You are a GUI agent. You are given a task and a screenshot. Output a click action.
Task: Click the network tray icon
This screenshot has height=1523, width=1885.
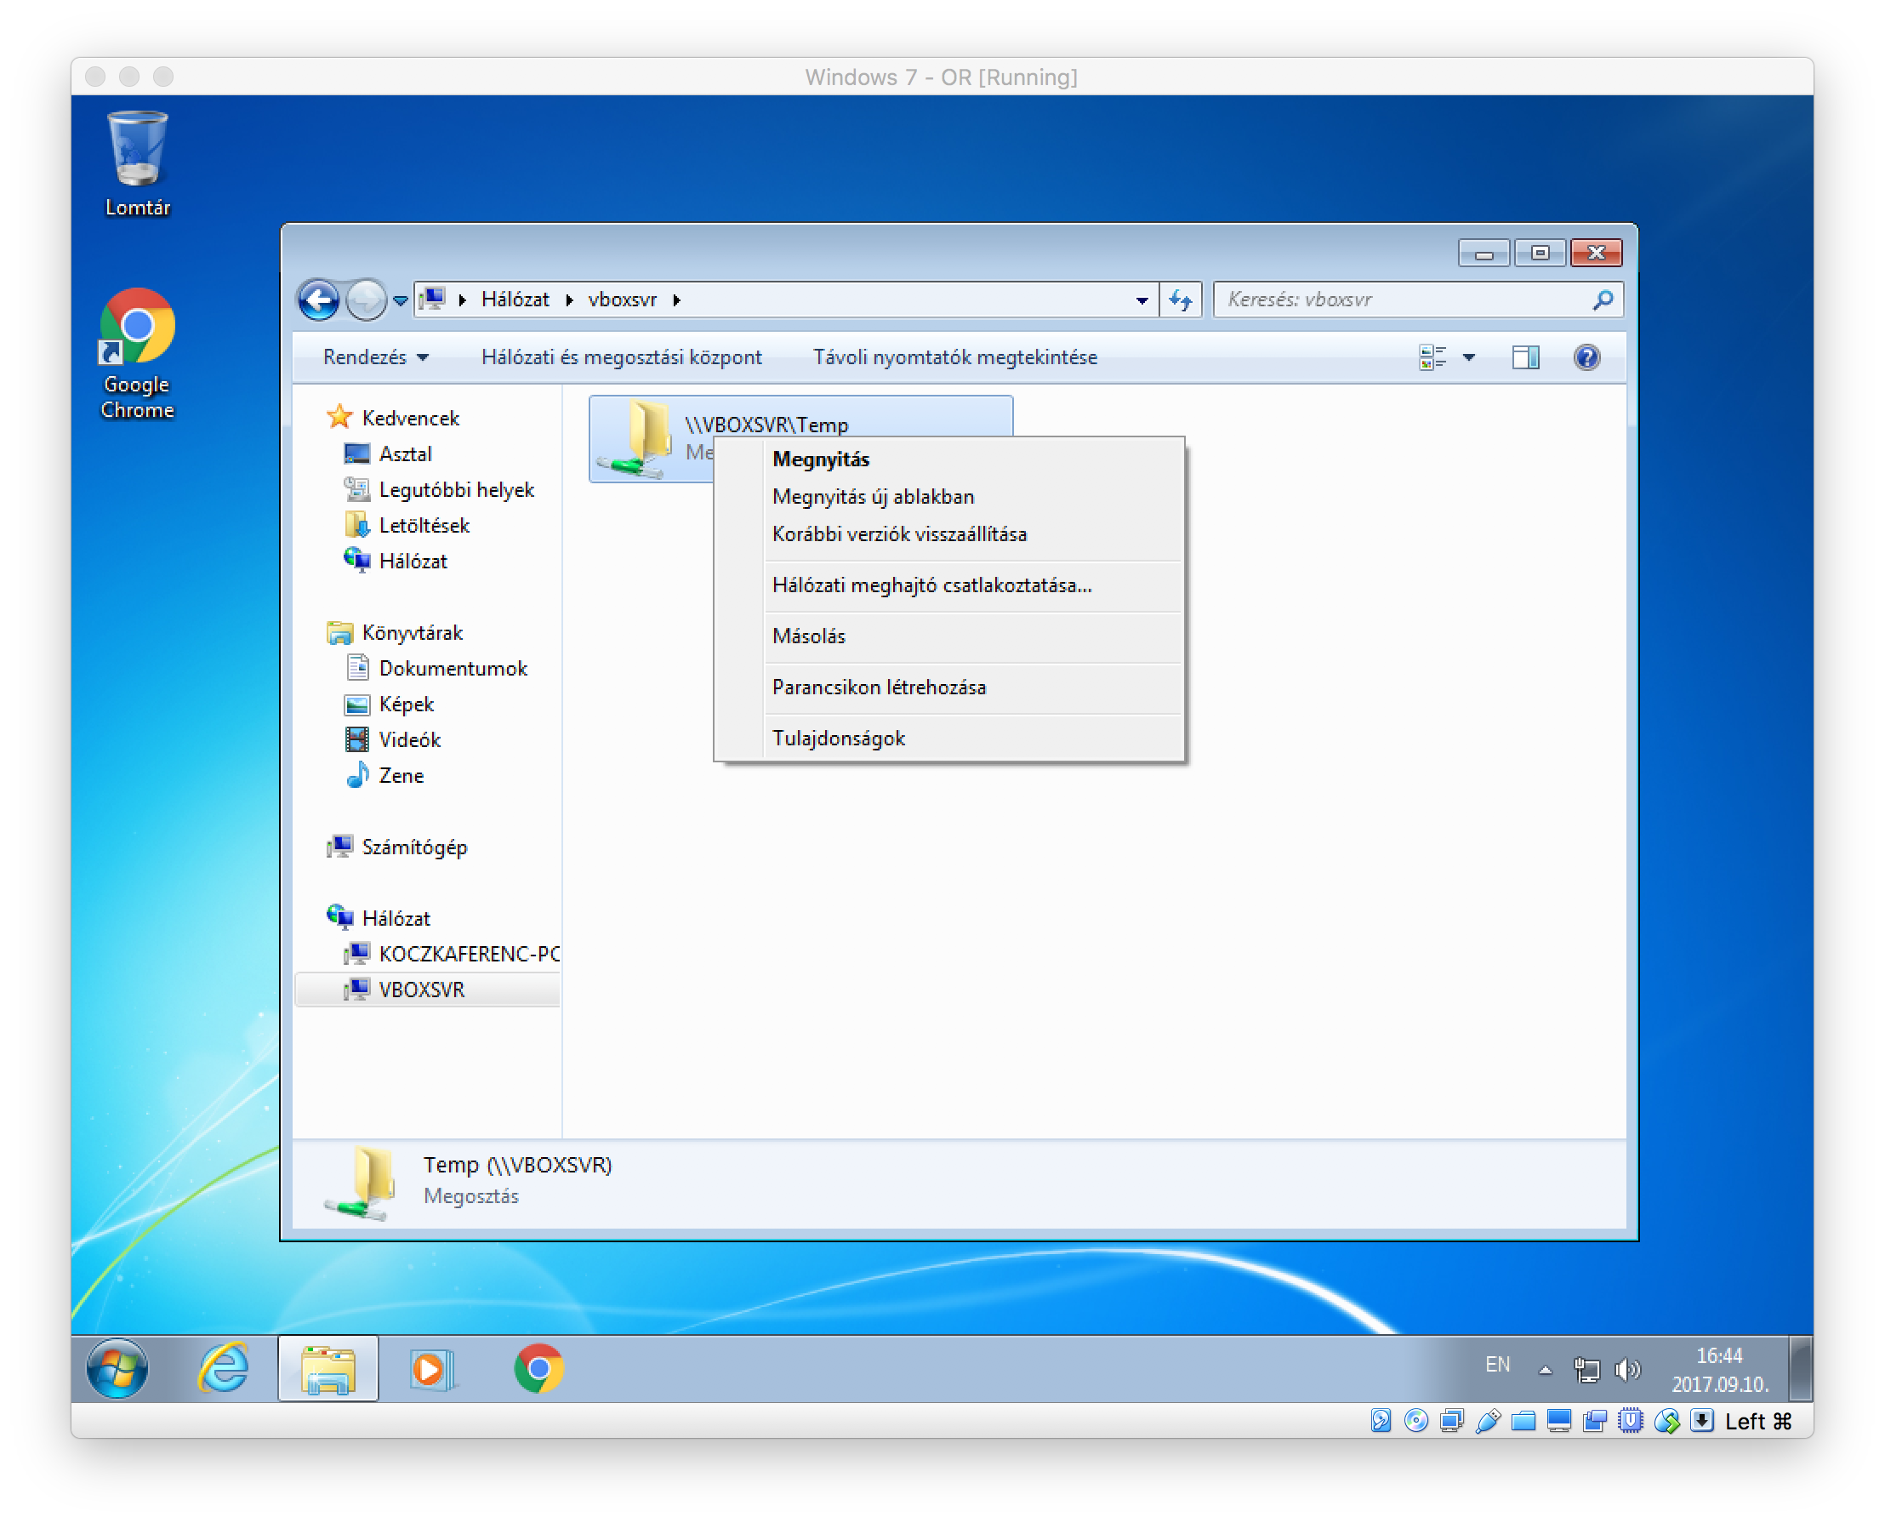coord(1586,1372)
